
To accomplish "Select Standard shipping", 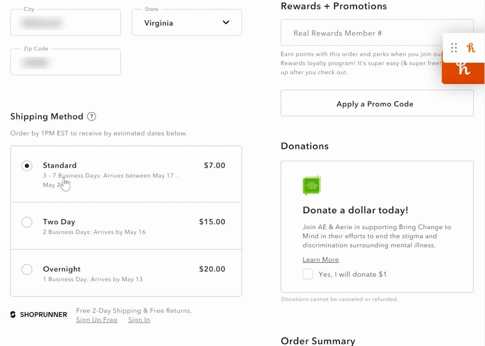I will click(26, 165).
